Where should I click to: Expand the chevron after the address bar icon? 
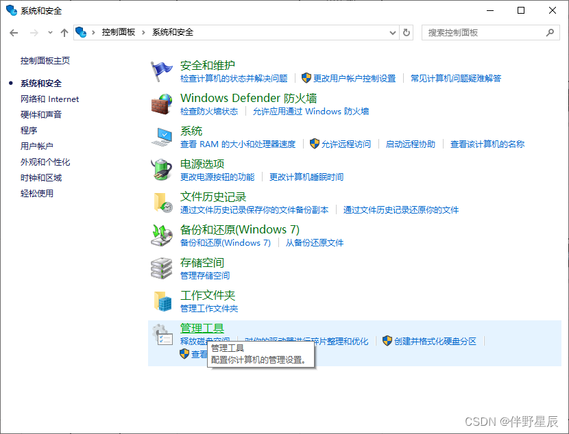click(93, 33)
